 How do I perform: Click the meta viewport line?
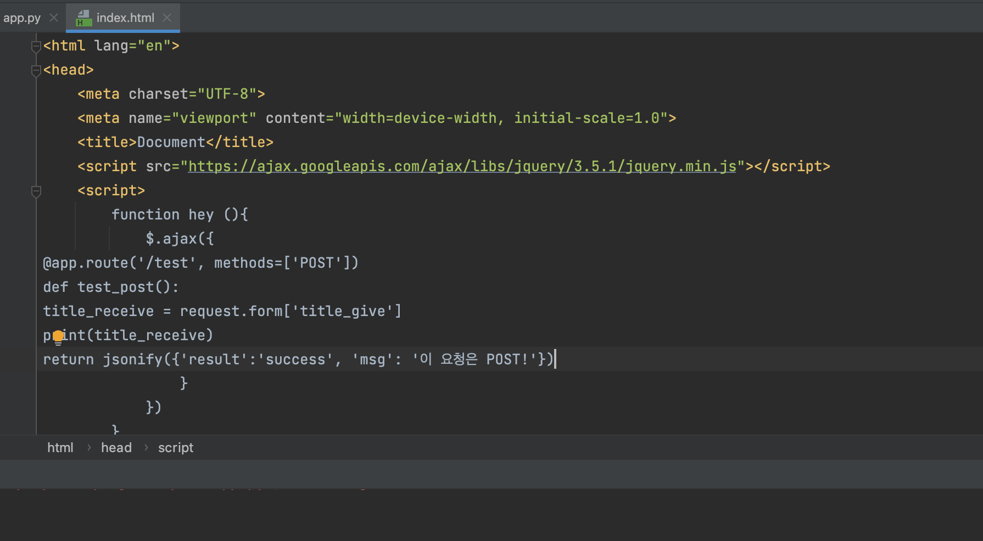pyautogui.click(x=377, y=118)
